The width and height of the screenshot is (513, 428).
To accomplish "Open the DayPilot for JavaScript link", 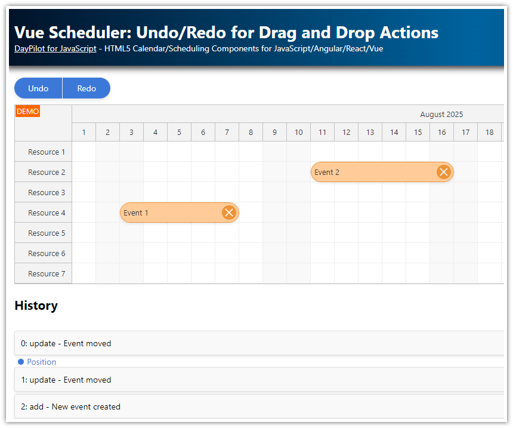I will 55,48.
